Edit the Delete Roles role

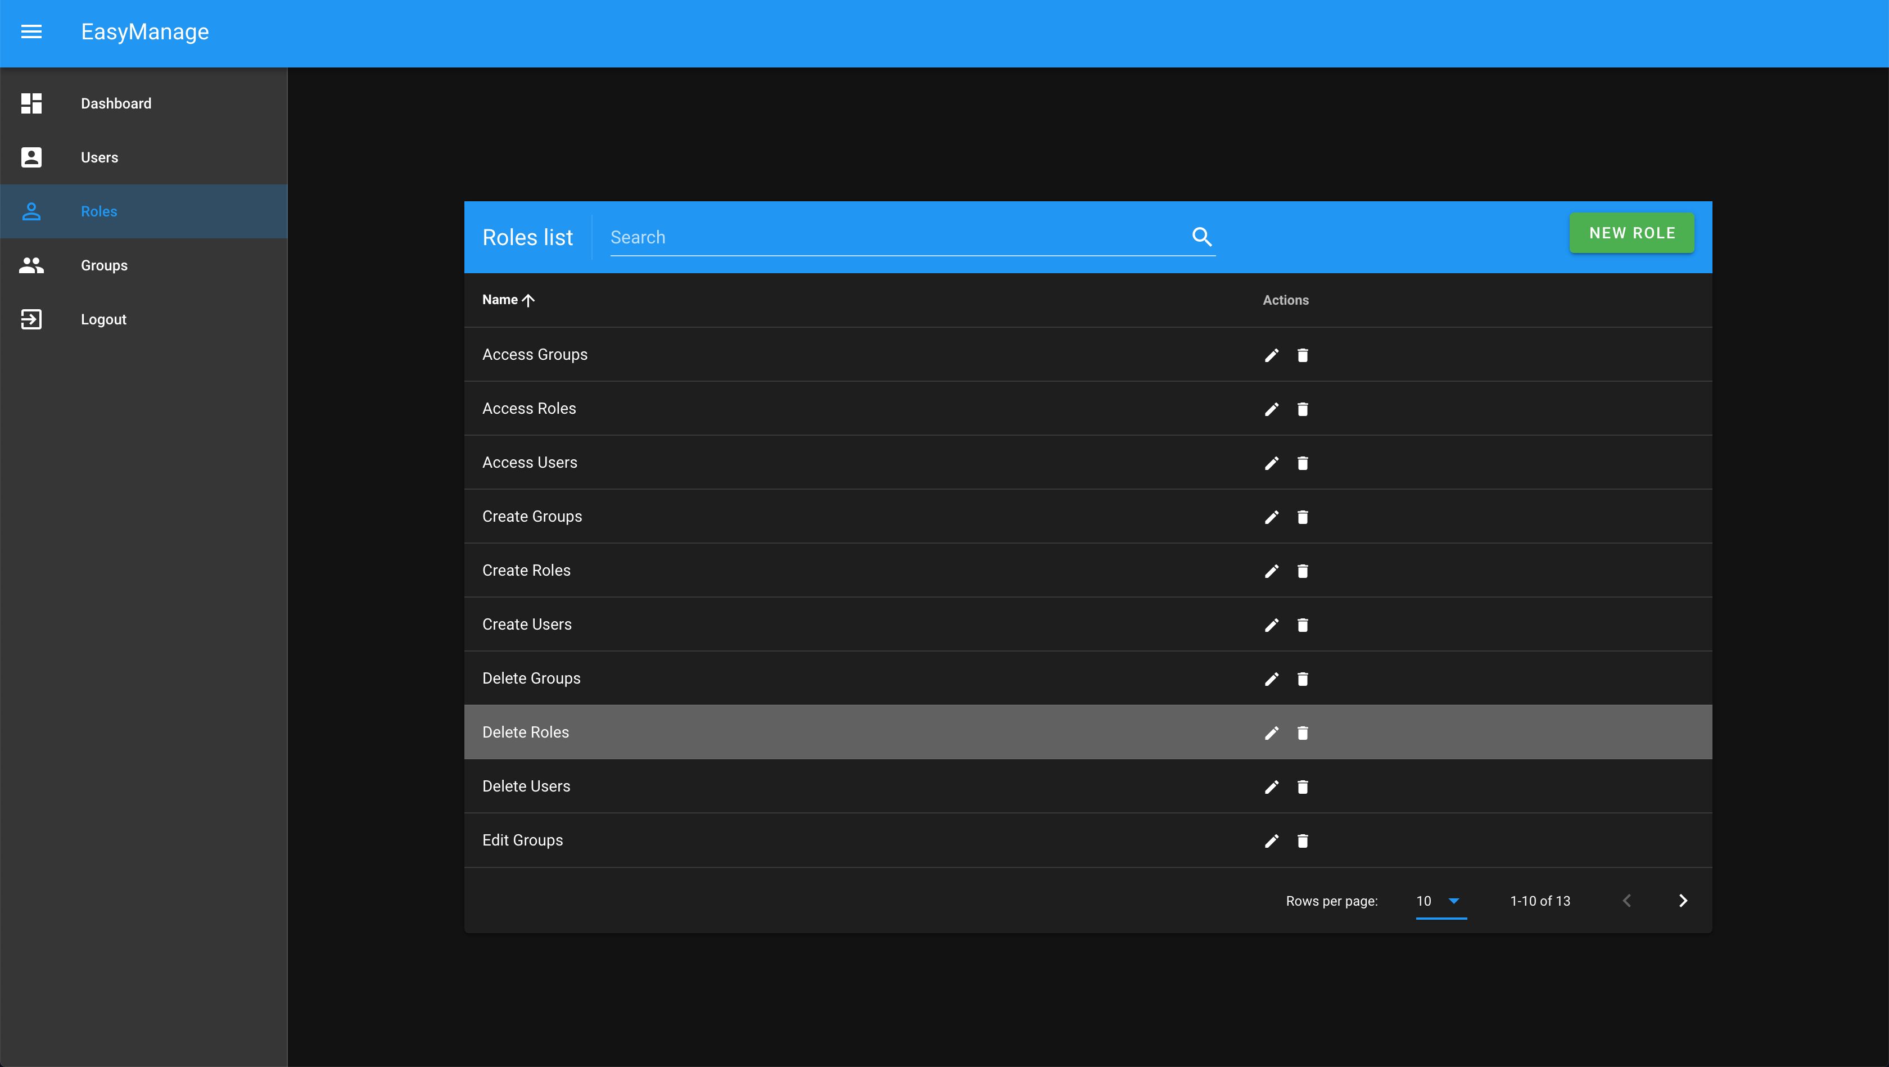point(1272,733)
